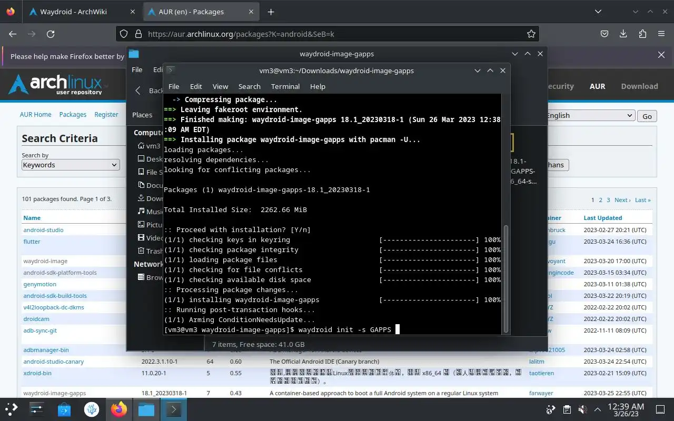The image size is (674, 421).
Task: Click Download in Arch top navigation
Action: click(x=639, y=86)
